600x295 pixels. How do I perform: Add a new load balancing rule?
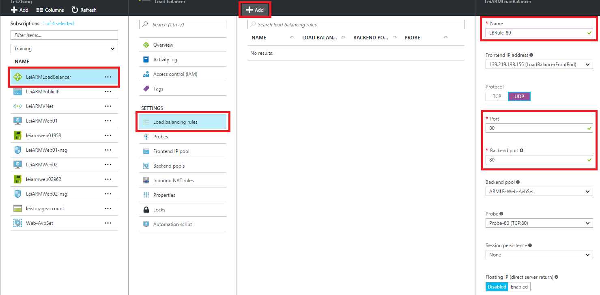pyautogui.click(x=255, y=10)
